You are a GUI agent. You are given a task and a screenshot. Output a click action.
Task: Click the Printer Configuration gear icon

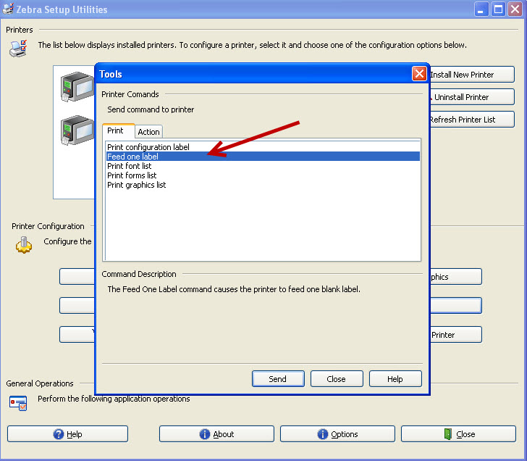point(25,244)
